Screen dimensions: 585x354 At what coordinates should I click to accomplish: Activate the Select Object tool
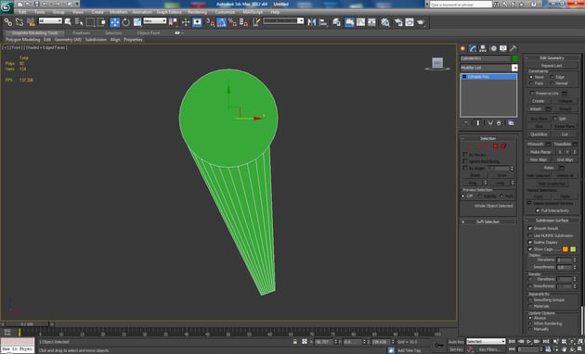[x=68, y=22]
